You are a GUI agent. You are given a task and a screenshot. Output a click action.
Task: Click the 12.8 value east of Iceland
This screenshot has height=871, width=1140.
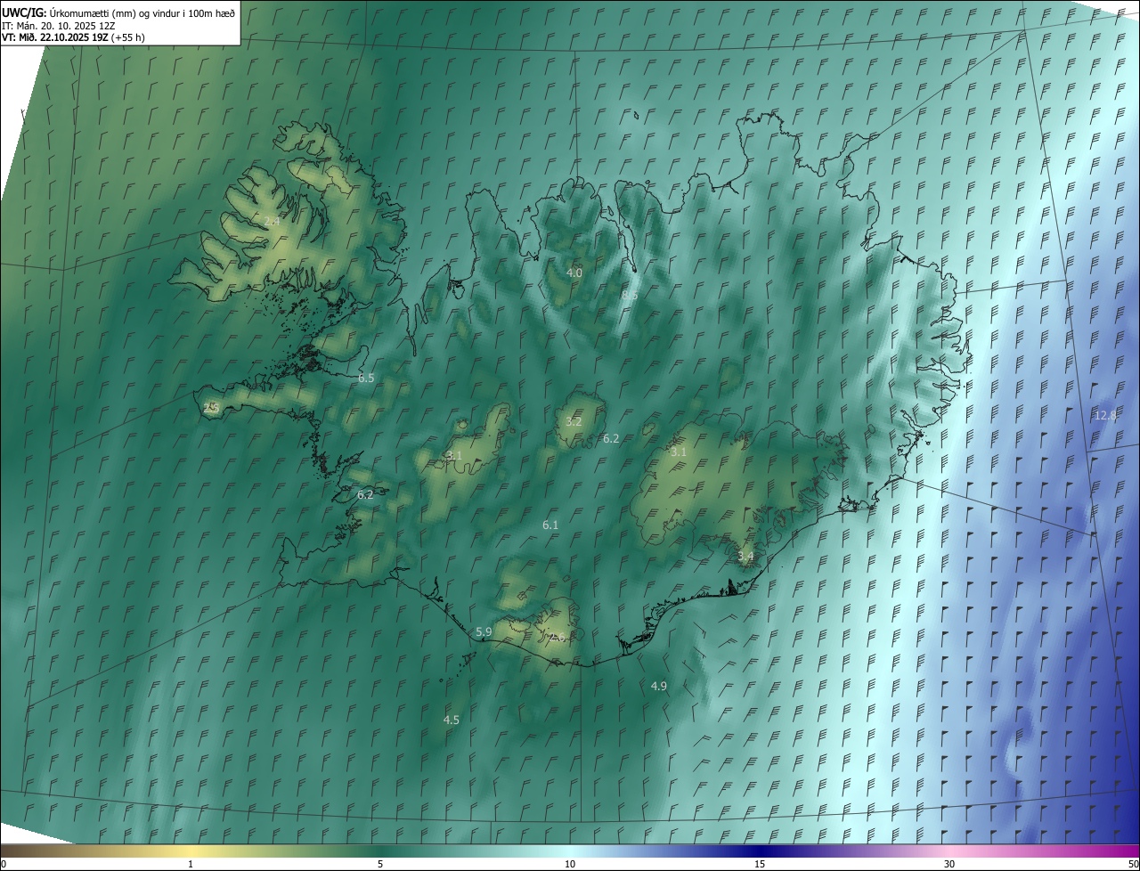click(x=1105, y=415)
